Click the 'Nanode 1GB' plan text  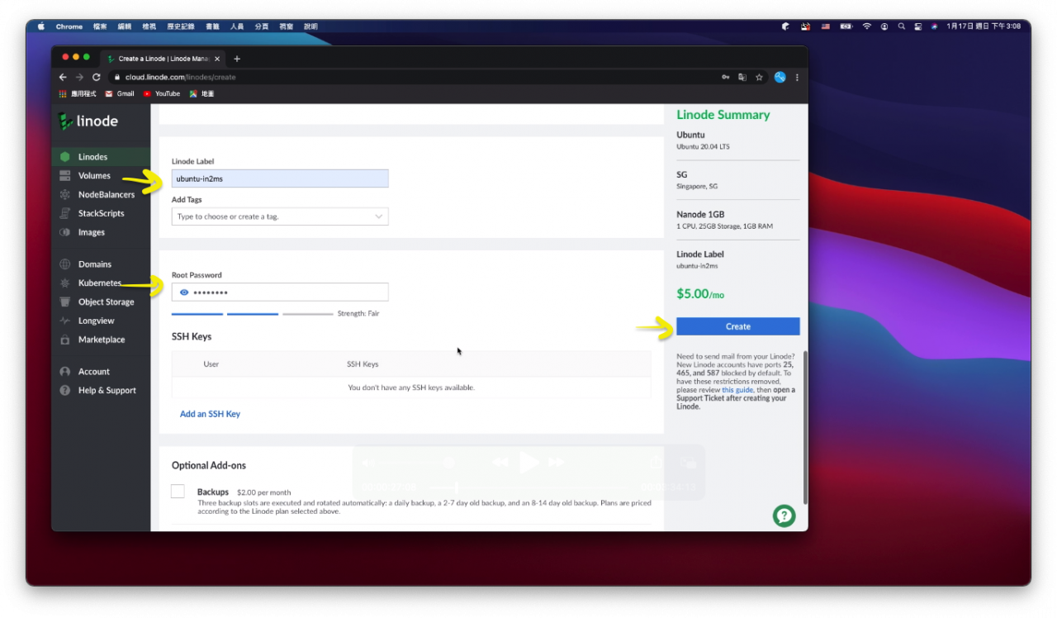coord(700,215)
